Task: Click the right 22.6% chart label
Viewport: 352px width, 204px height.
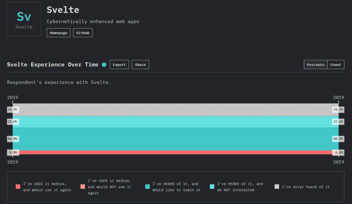Action: (x=338, y=122)
